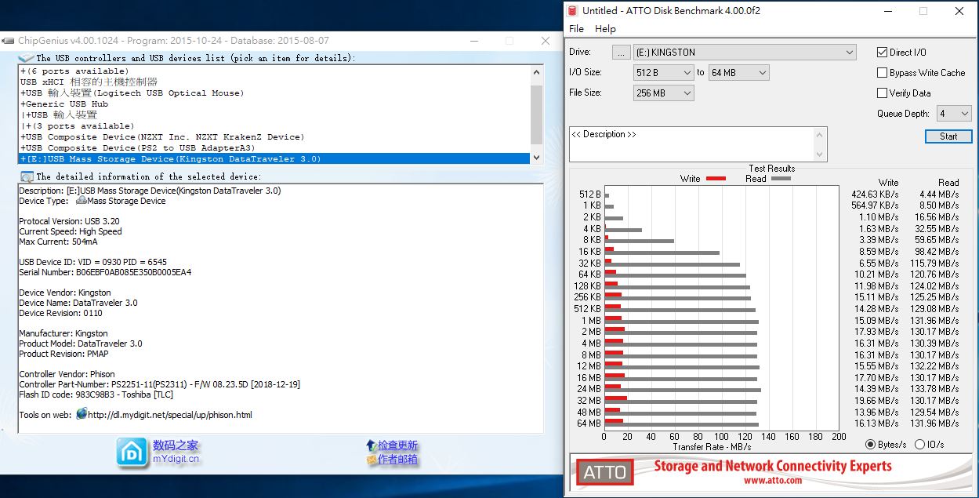Click the Protocal Version USB 3.20 line
Screen dimensions: 979x498
(x=71, y=221)
